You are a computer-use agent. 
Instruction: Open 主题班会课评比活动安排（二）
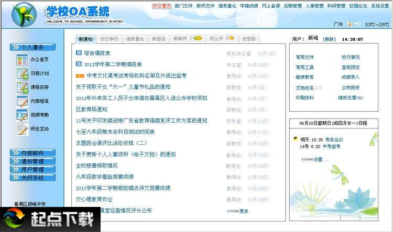[x=111, y=143]
